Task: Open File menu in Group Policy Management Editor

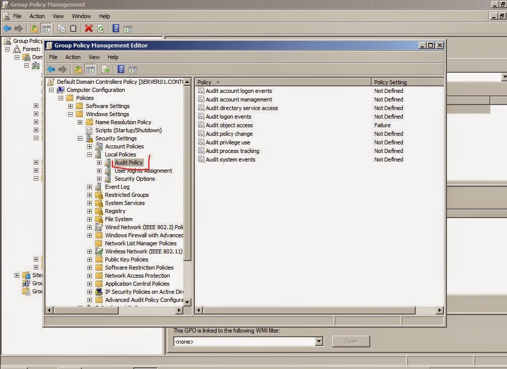Action: click(x=53, y=57)
